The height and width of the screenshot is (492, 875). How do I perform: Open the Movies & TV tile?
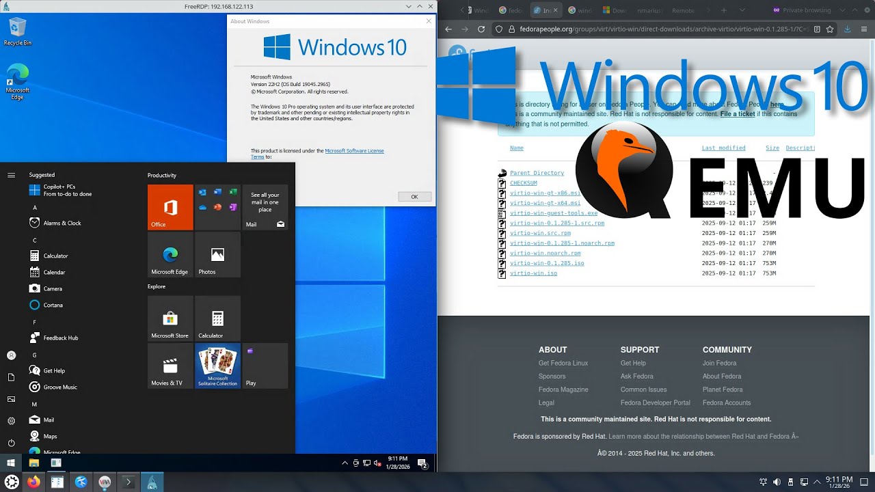[x=170, y=366]
